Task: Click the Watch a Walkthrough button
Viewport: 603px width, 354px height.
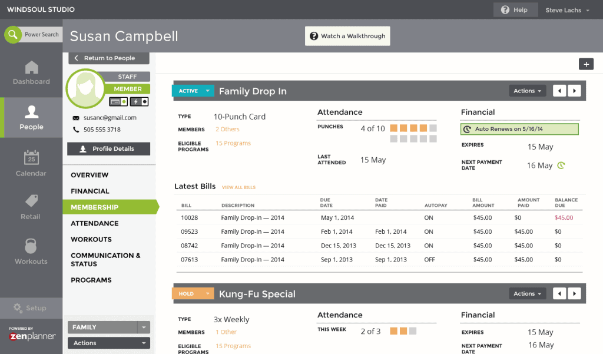Action: click(347, 35)
